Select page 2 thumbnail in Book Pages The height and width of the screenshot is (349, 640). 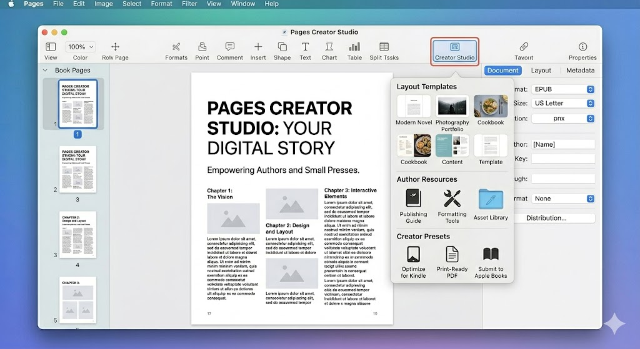[x=77, y=169]
